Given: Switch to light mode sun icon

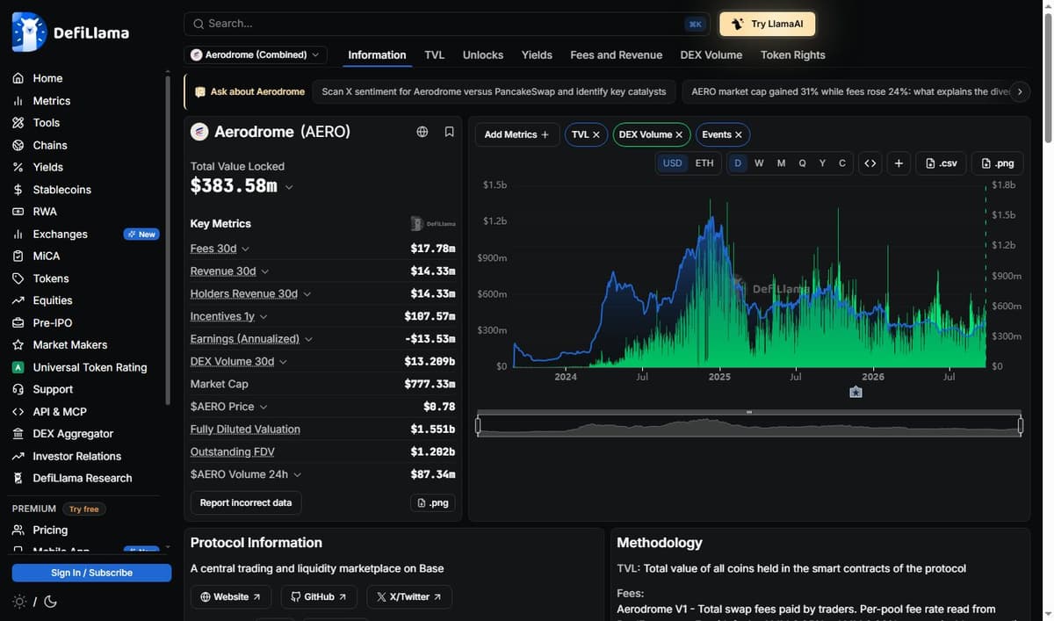Looking at the screenshot, I should (19, 602).
